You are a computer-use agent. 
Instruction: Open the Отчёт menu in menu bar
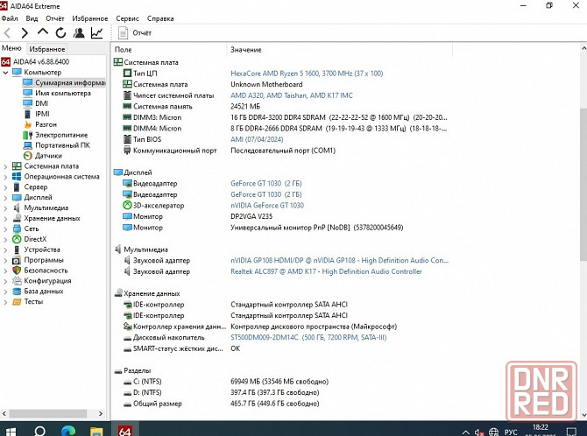(55, 18)
